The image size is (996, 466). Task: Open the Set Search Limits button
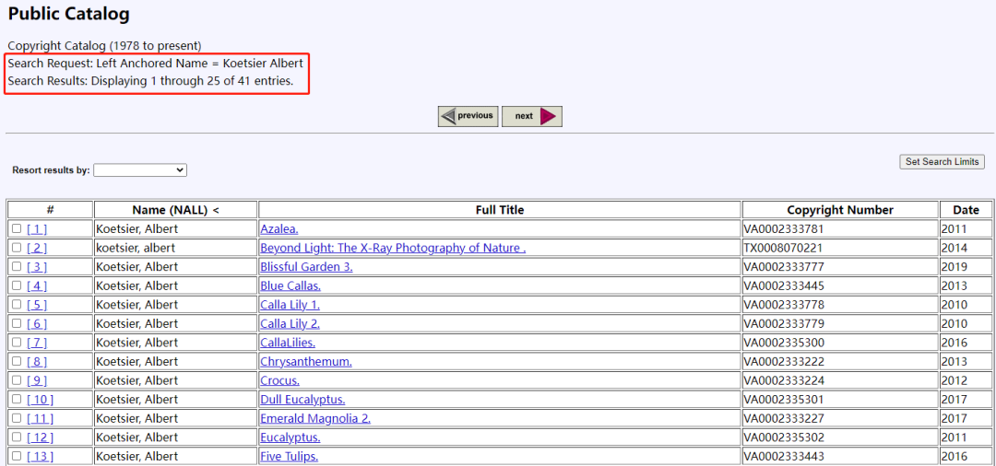point(942,162)
